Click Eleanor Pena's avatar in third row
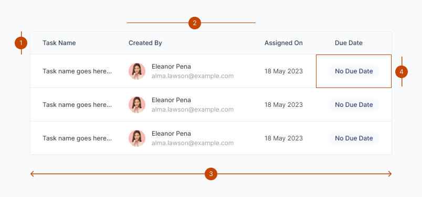 137,138
